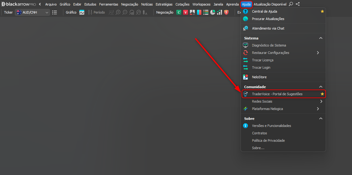
Task: Open the order list icon in Negociação
Action: coord(206,13)
